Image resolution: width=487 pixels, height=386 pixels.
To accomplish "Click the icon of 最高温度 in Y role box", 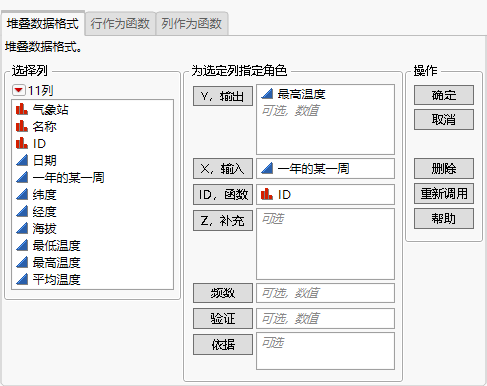I will [x=267, y=95].
